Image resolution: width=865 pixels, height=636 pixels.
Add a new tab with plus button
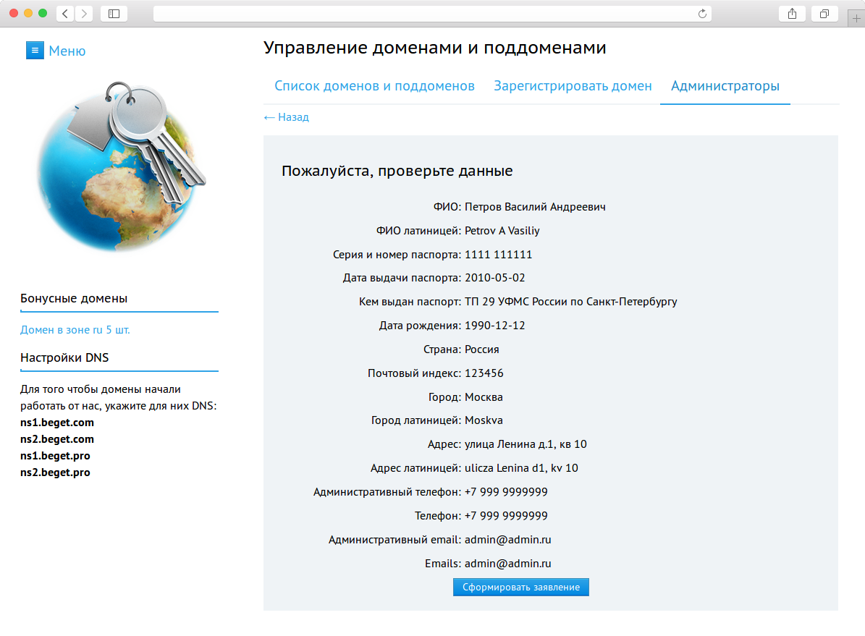(x=856, y=19)
